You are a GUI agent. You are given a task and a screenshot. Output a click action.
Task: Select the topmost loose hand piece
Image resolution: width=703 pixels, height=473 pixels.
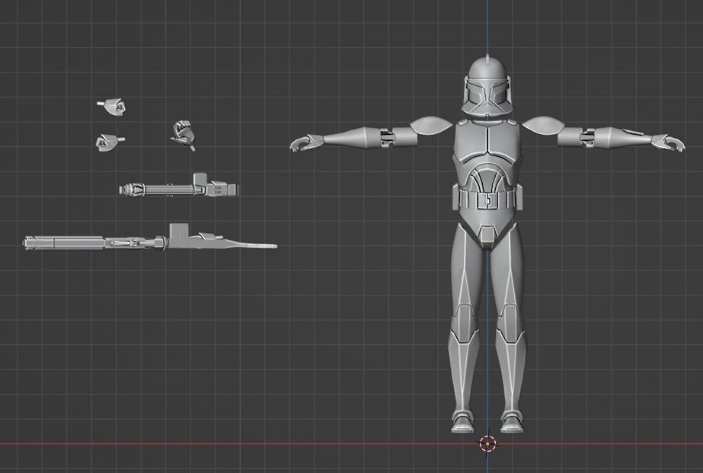coord(111,107)
